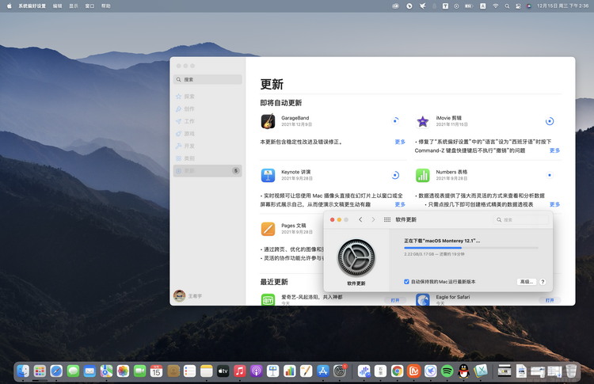The height and width of the screenshot is (384, 594).
Task: Click the 高级... button
Action: coord(527,282)
